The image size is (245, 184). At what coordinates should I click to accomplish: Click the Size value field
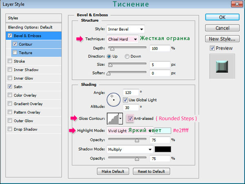coord(160,65)
